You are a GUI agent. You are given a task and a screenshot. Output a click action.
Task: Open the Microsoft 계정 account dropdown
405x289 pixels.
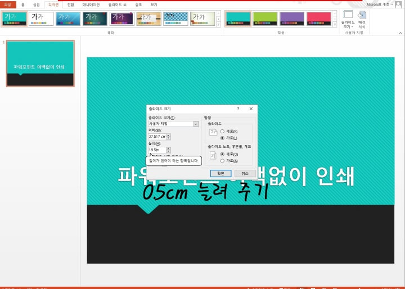pyautogui.click(x=380, y=4)
